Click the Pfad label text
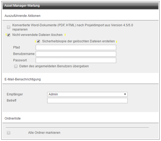 click(16, 47)
